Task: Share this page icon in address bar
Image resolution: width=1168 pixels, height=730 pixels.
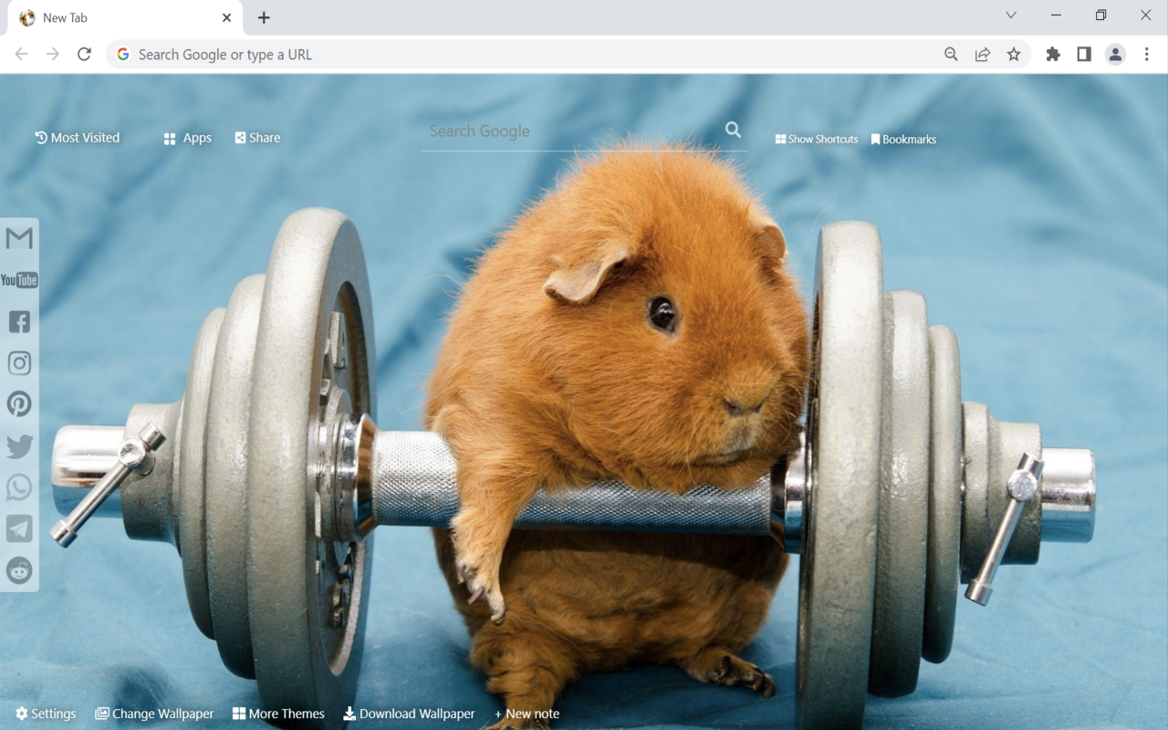Action: [x=983, y=55]
